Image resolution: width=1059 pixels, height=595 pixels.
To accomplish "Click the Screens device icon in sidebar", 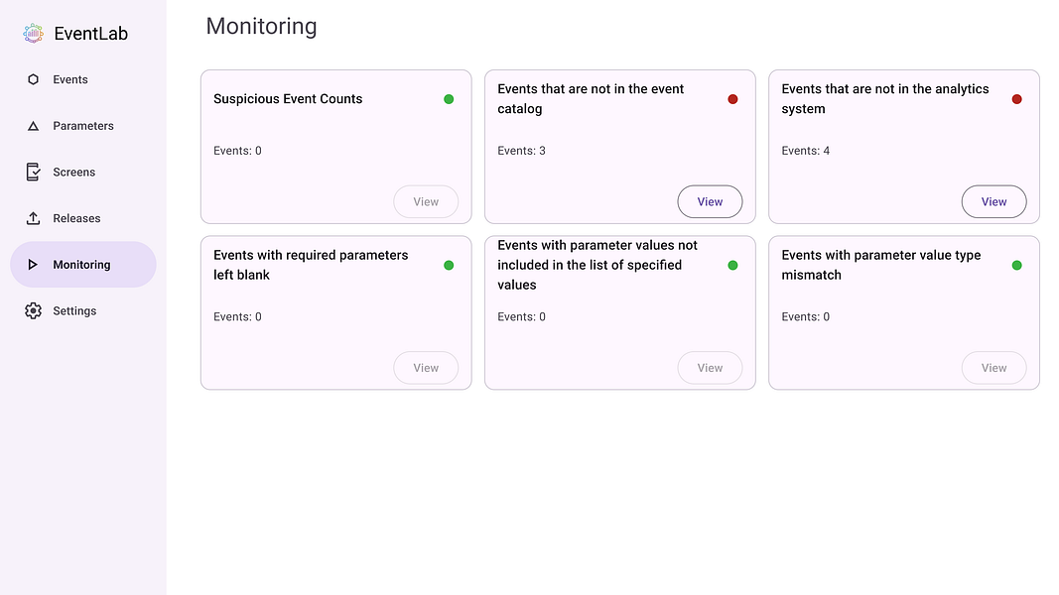I will (x=33, y=172).
